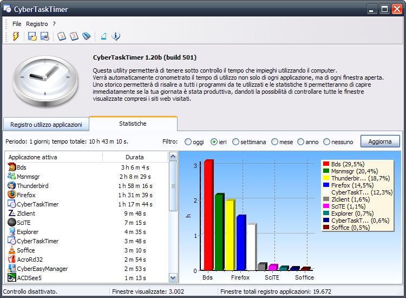Select the nessuno filter radio button

[x=326, y=142]
